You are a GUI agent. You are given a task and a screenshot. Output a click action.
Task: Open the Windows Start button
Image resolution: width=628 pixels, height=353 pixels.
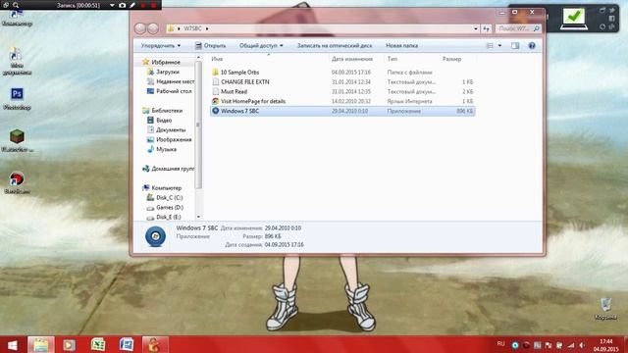13,345
